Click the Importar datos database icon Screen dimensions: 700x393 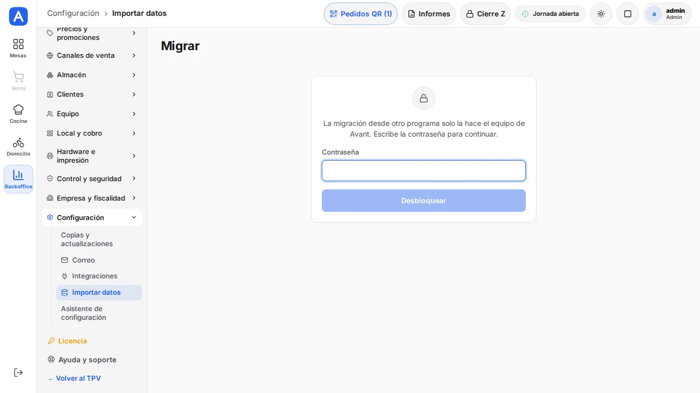[65, 293]
